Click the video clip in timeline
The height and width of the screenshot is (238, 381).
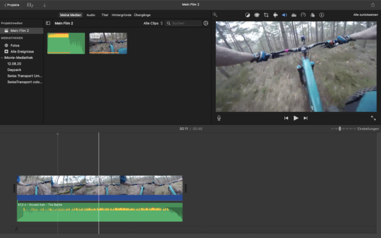coord(100,185)
